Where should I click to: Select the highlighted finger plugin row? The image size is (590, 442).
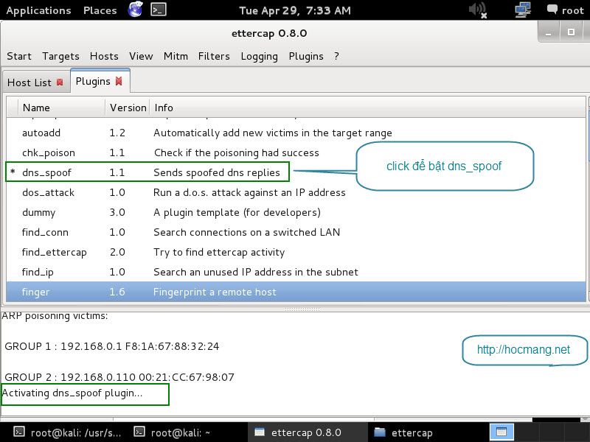pos(296,292)
